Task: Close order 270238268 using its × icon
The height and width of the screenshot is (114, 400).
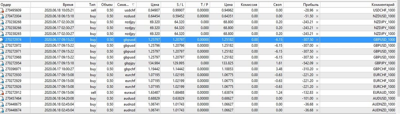Action: tap(317, 22)
